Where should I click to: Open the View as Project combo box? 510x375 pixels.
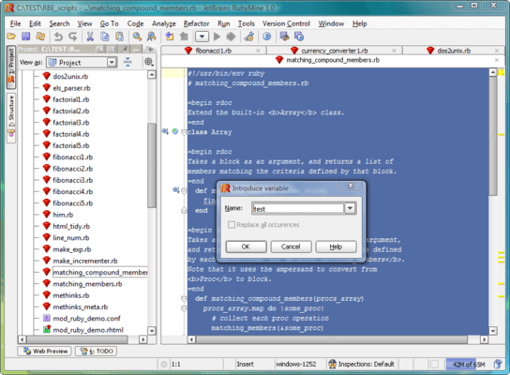coord(81,62)
